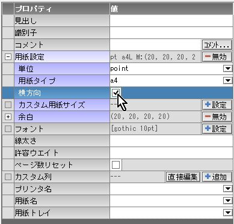The image size is (234, 224).
Task: Click the 許容ウエイト value field
Action: click(x=171, y=153)
